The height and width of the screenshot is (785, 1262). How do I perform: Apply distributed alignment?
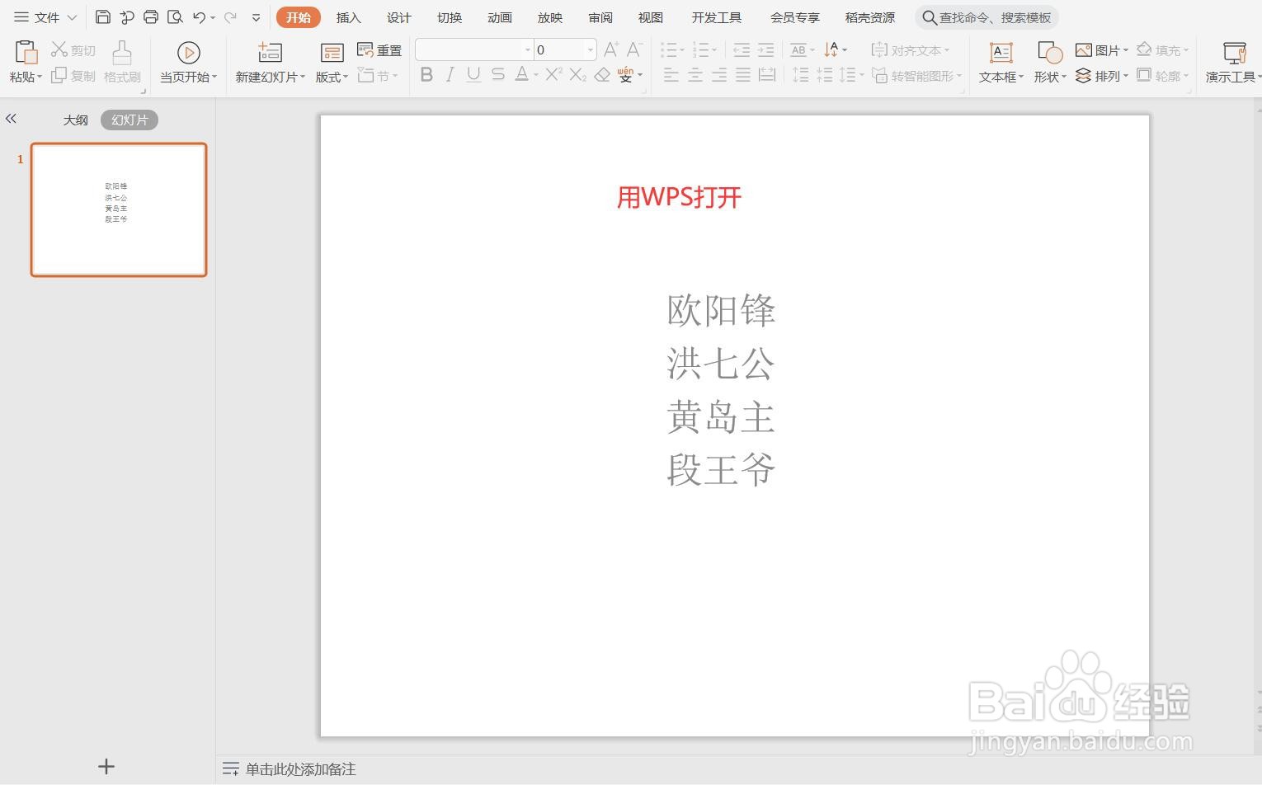(x=767, y=75)
